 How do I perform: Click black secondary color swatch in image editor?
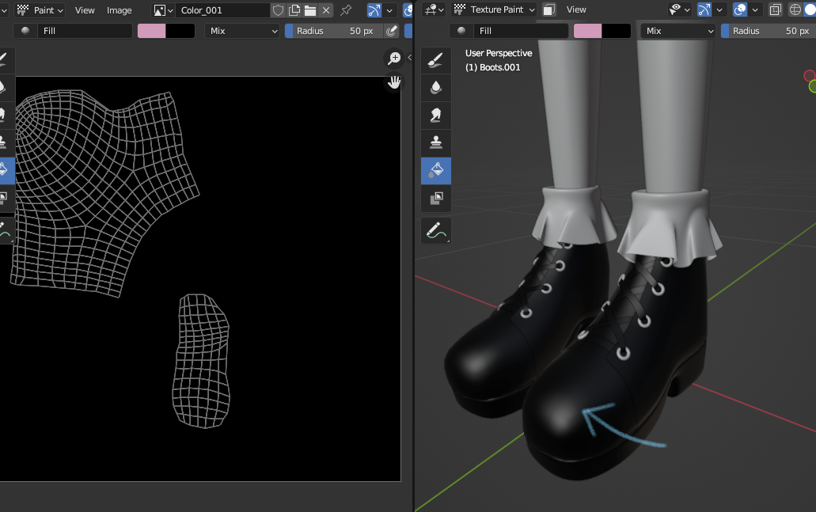point(180,31)
